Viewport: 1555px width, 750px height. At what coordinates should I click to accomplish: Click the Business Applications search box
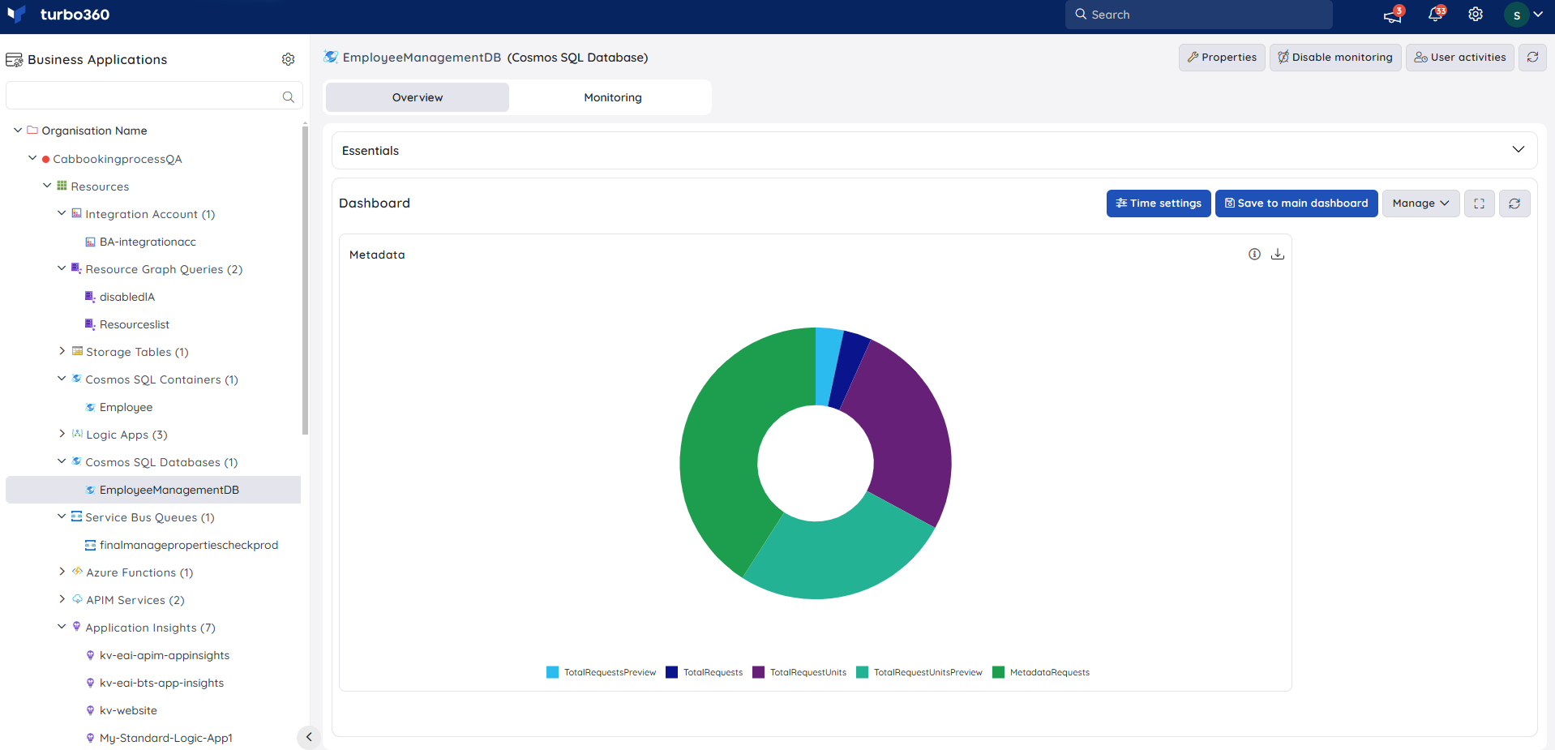click(x=154, y=96)
